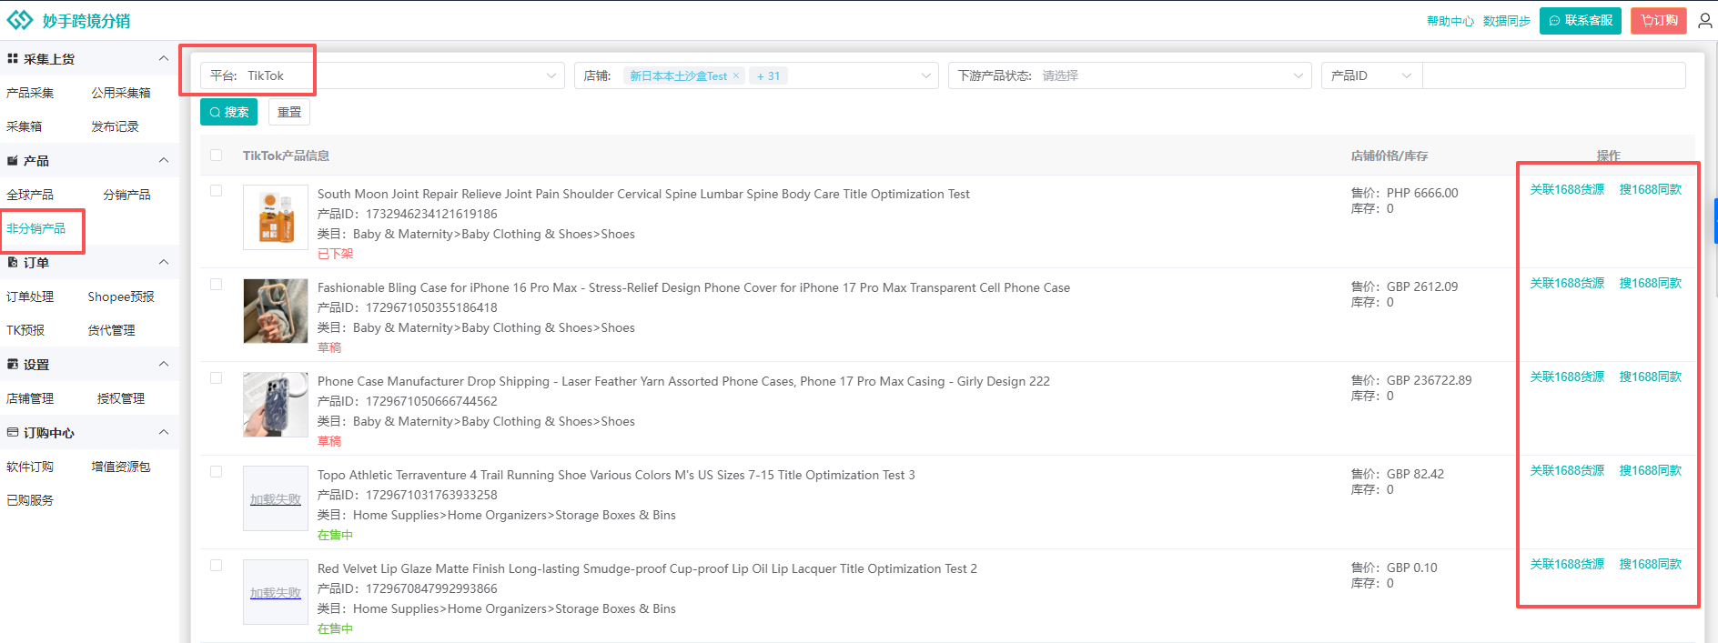Open 公用采集箱 in the sidebar

[x=121, y=93]
